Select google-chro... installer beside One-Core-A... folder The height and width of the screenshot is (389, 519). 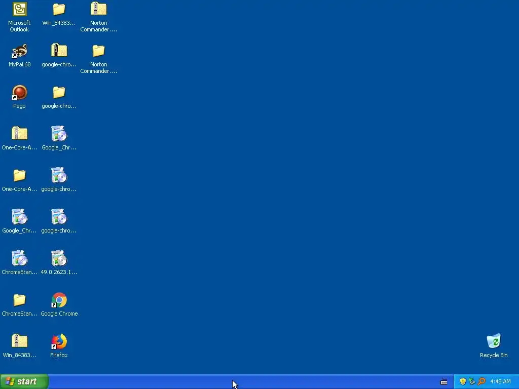(x=59, y=180)
